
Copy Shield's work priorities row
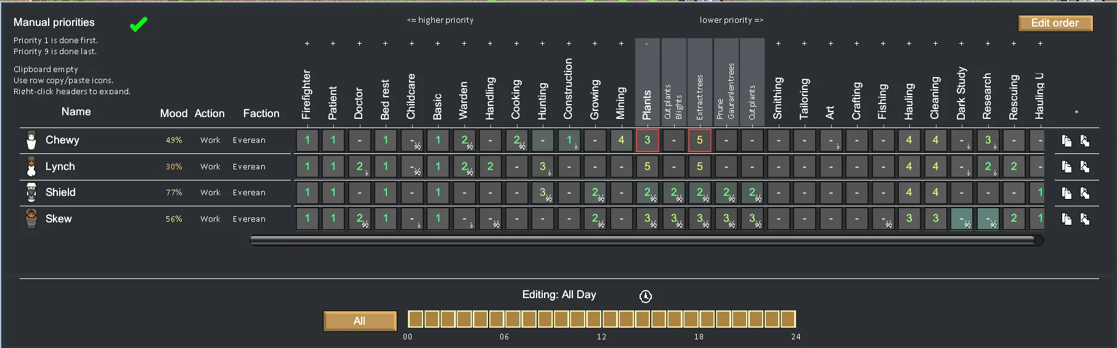1066,193
